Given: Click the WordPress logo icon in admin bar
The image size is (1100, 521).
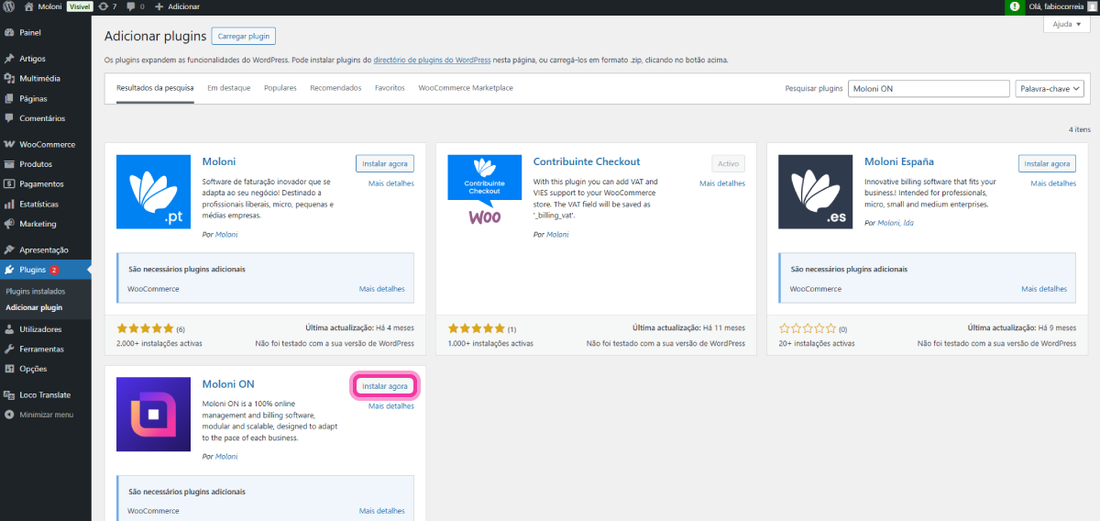Looking at the screenshot, I should 9,6.
